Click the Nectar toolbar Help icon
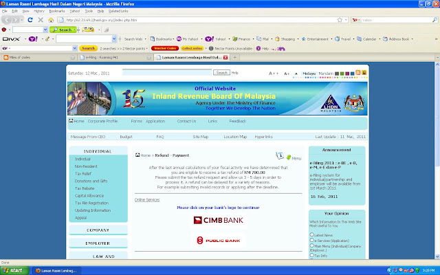This screenshot has width=440, height=275. pyautogui.click(x=258, y=49)
